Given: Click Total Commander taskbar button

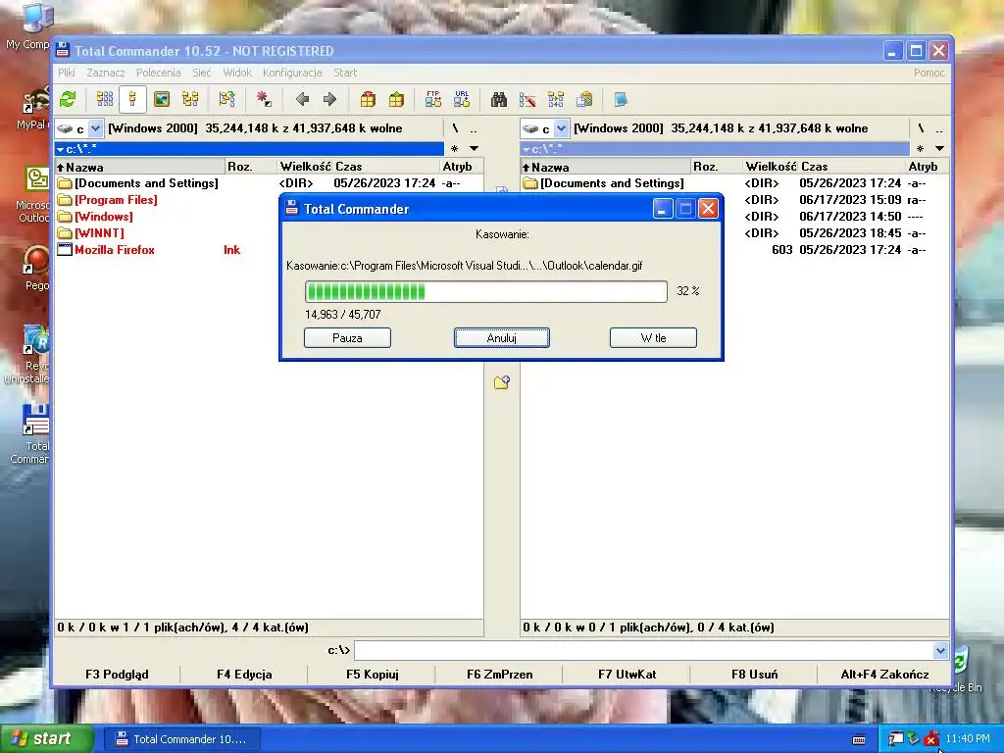Looking at the screenshot, I should point(181,739).
